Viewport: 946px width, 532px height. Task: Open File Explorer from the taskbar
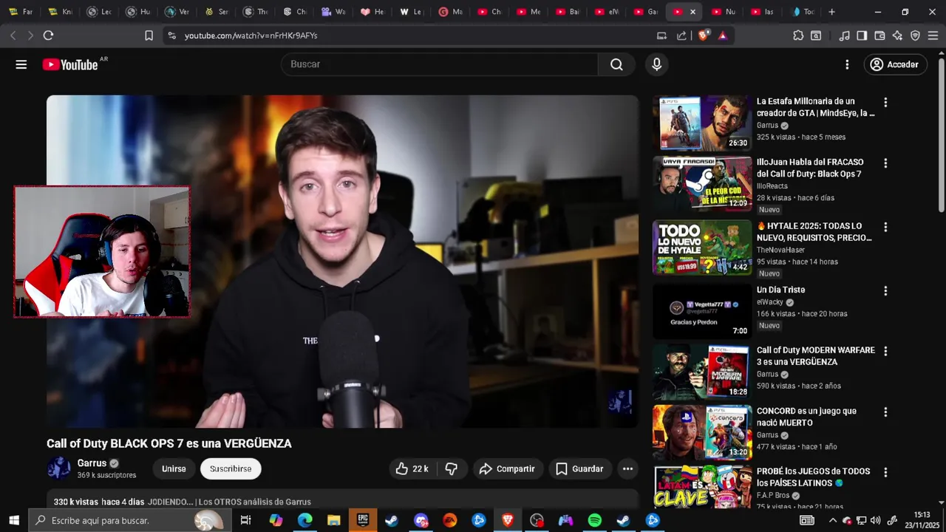point(333,520)
